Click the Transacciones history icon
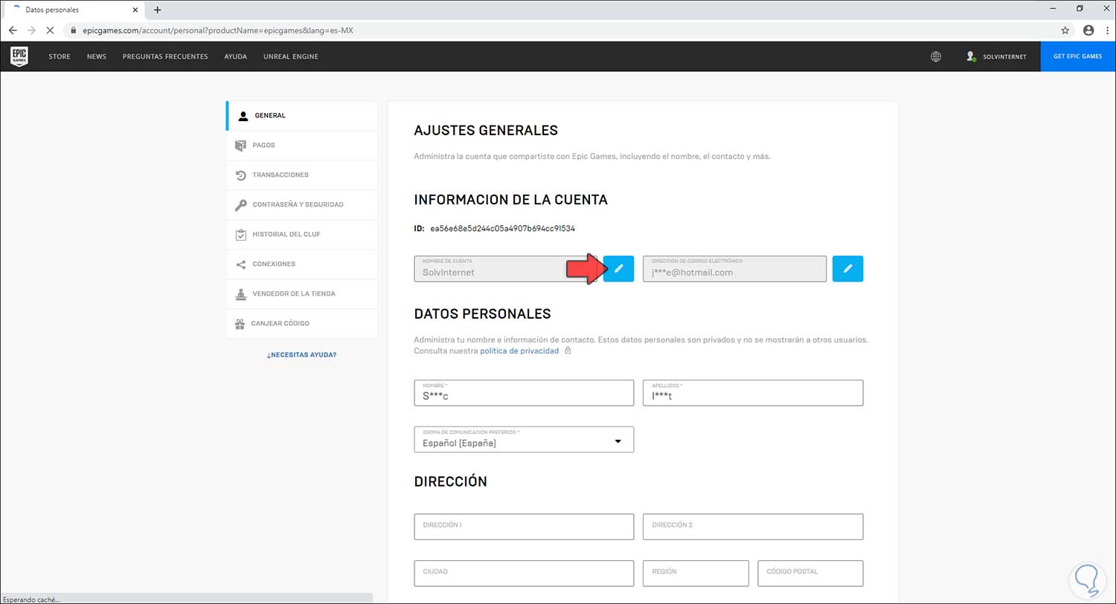This screenshot has height=604, width=1116. (x=240, y=175)
